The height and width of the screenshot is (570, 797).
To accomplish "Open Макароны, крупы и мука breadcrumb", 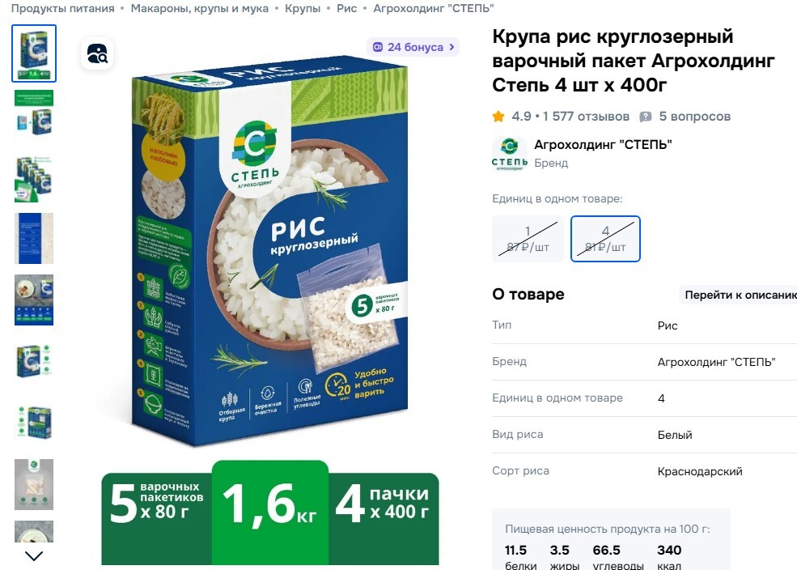I will point(200,8).
